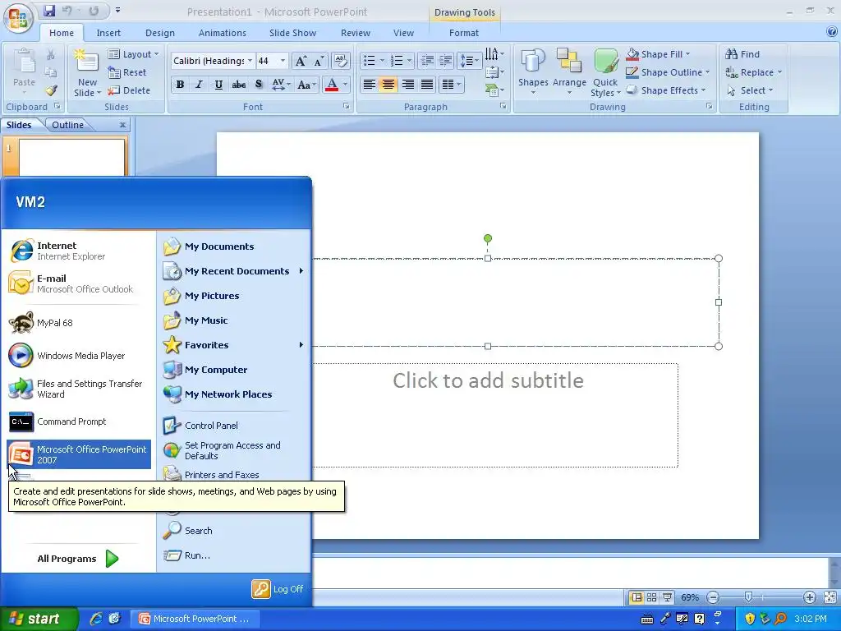Viewport: 841px width, 631px height.
Task: Switch to Slide Sorter view
Action: pyautogui.click(x=651, y=597)
